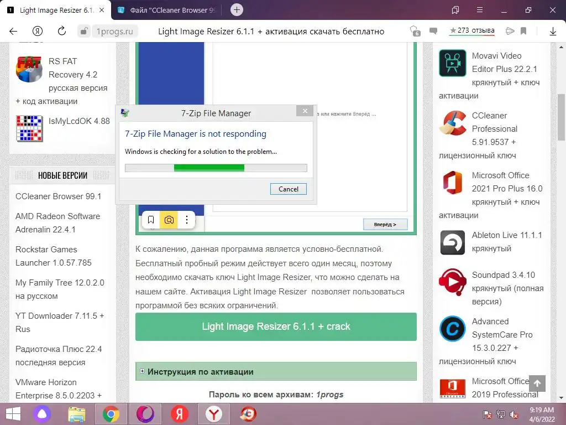Click the image search camera icon
This screenshot has width=566, height=425.
point(169,220)
